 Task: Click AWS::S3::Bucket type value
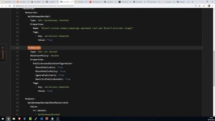48,52
